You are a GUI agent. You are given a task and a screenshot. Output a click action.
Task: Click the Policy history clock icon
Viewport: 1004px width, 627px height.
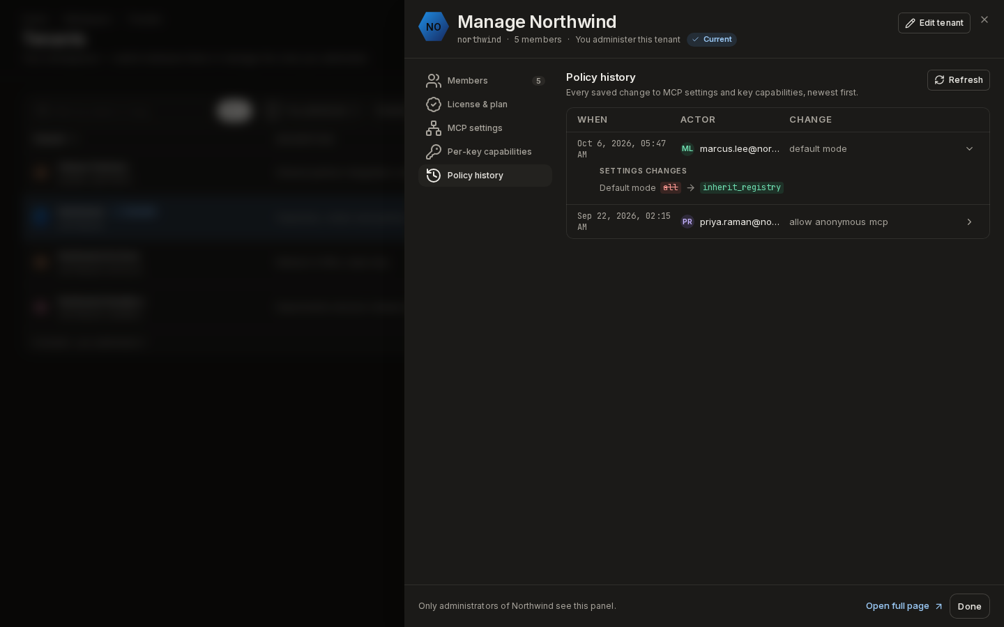pos(434,176)
